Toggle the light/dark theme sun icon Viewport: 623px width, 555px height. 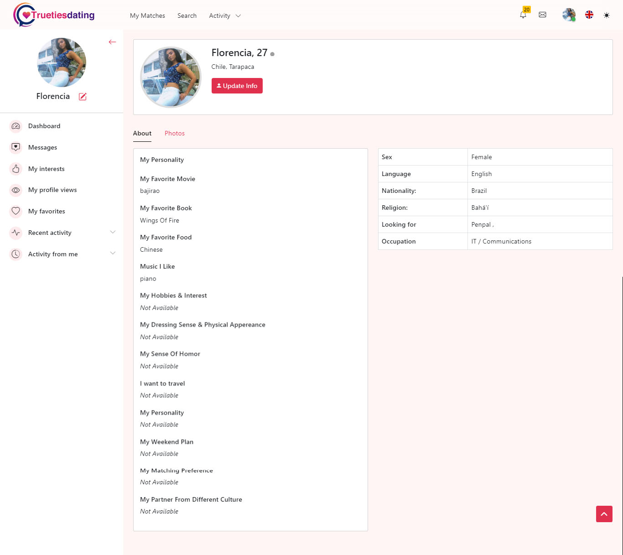pyautogui.click(x=606, y=16)
